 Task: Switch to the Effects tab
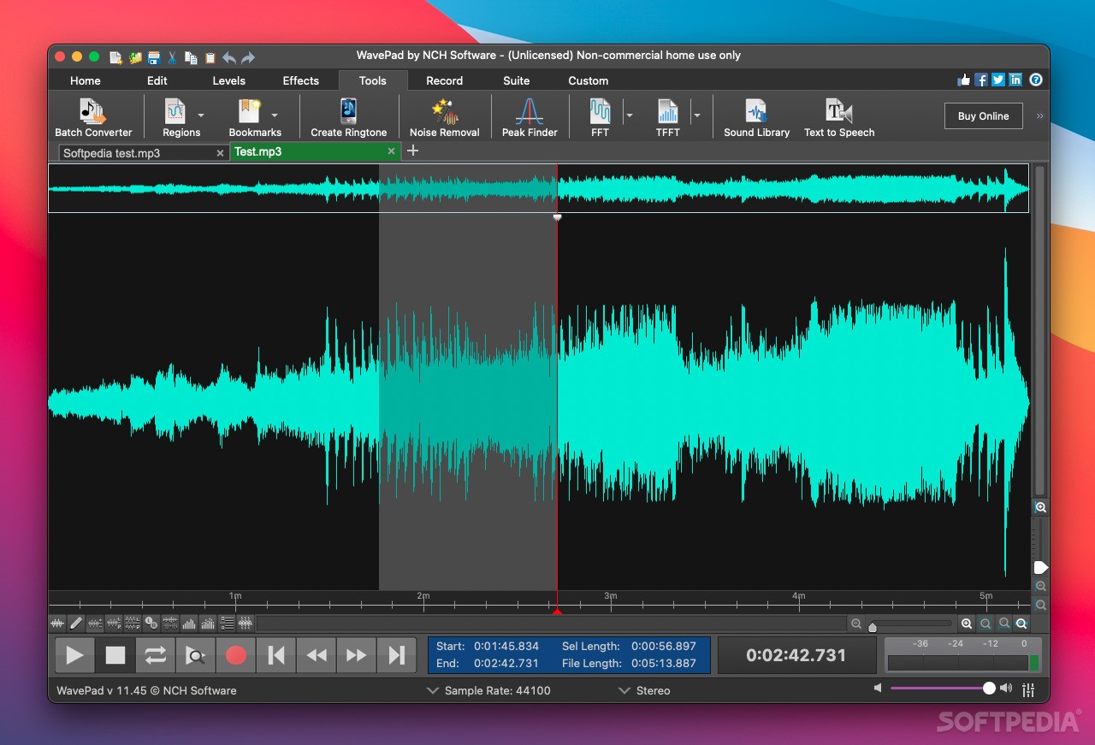tap(300, 80)
